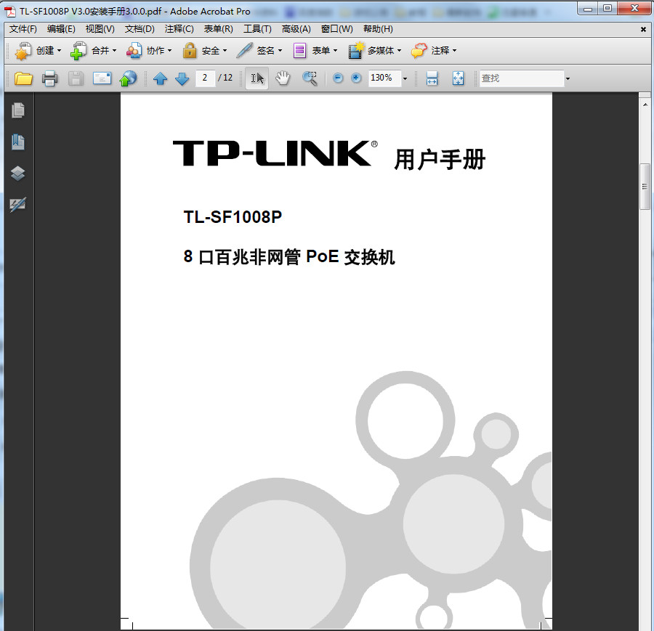Click the Upload to web globe icon
This screenshot has height=631, width=654.
click(x=128, y=78)
